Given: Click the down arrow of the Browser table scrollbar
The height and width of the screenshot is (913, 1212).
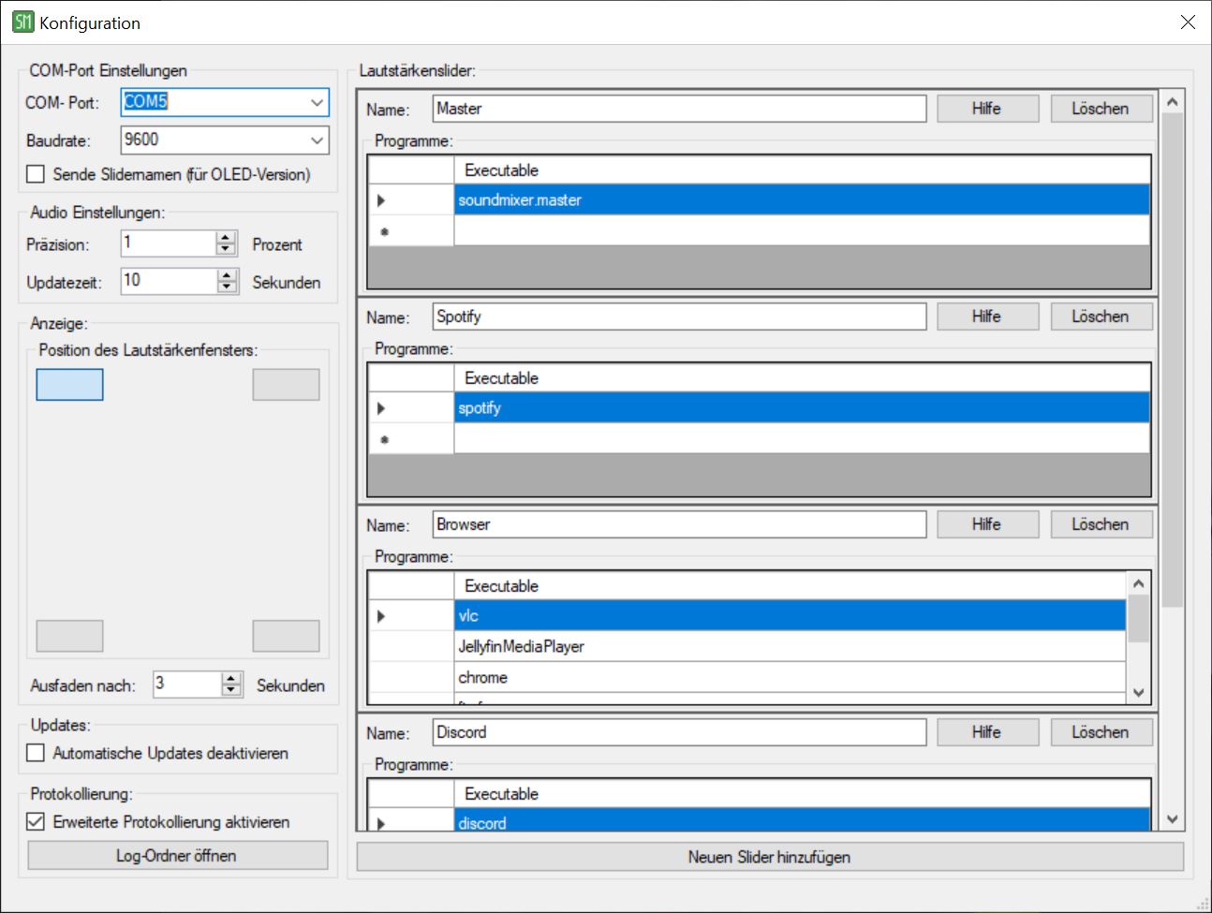Looking at the screenshot, I should click(1138, 693).
